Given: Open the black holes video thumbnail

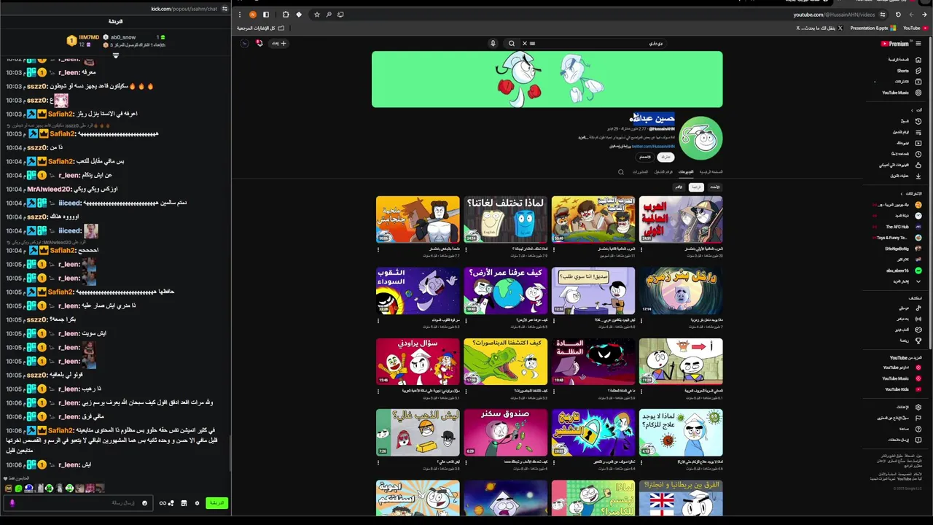Looking at the screenshot, I should pos(418,290).
